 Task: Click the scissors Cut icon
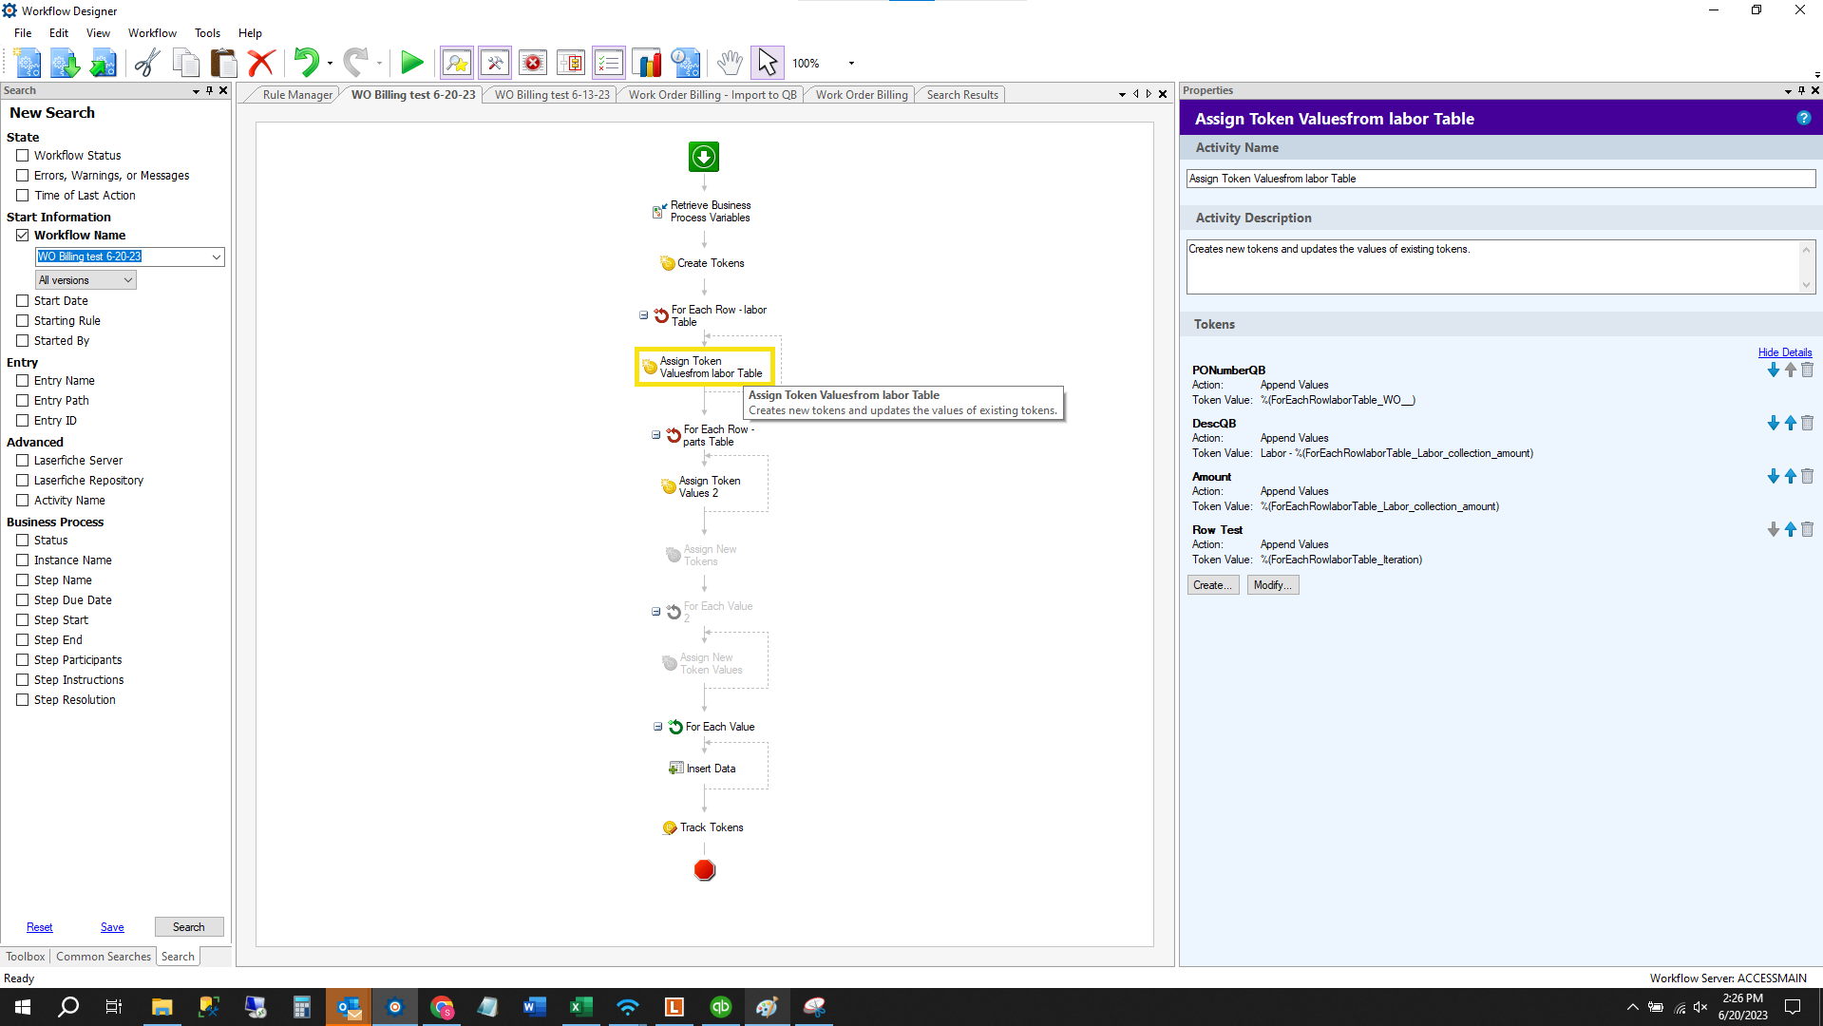point(146,63)
